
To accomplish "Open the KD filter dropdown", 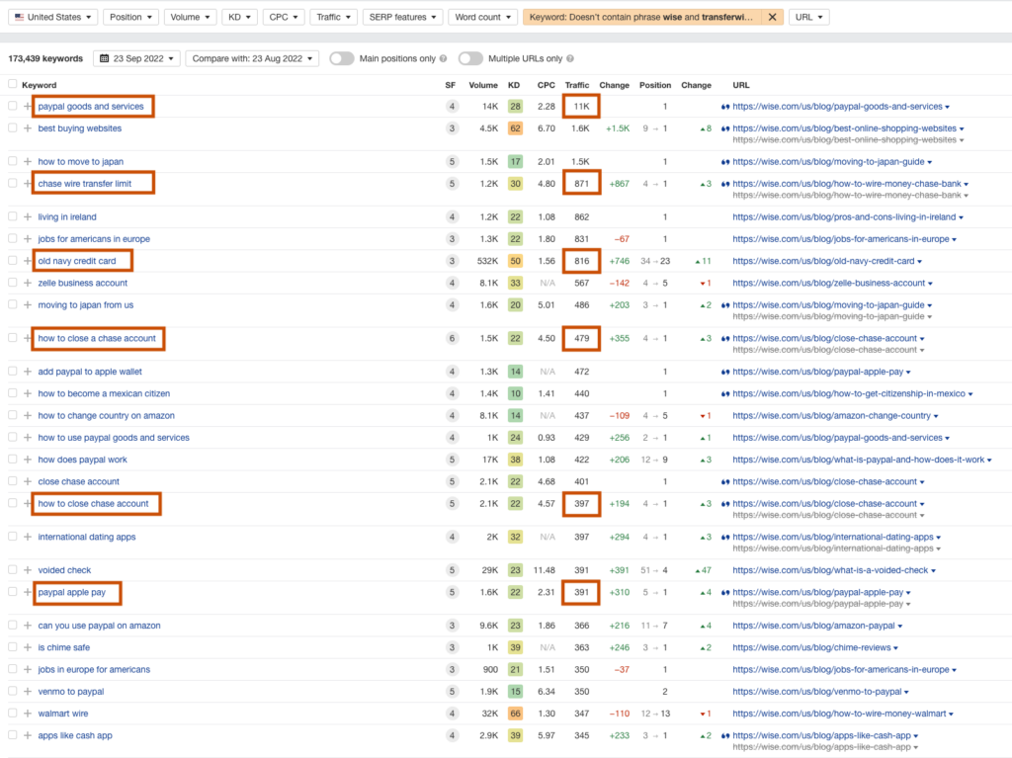I will 239,18.
